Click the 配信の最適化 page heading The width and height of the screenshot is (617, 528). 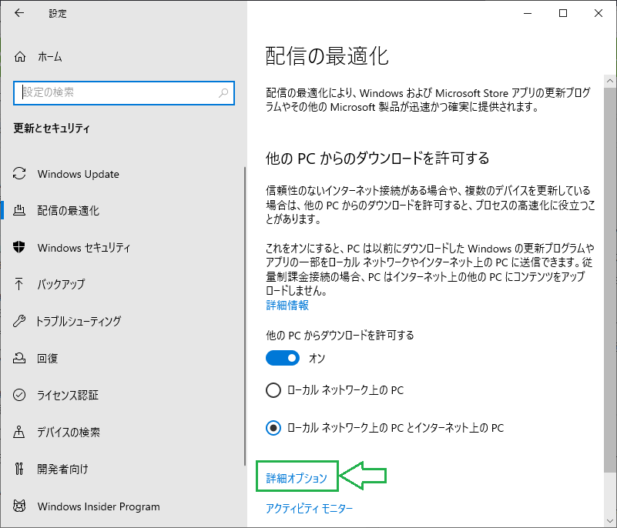tap(327, 56)
